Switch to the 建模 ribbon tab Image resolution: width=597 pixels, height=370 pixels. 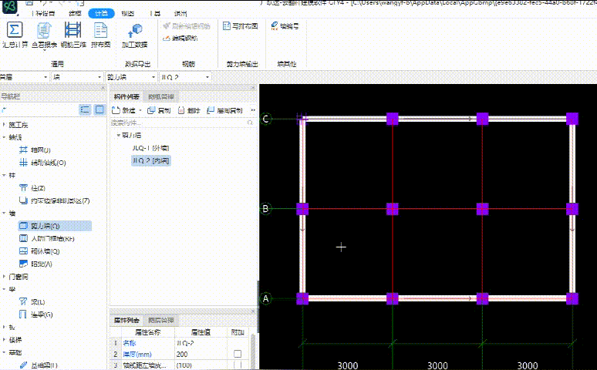(75, 13)
